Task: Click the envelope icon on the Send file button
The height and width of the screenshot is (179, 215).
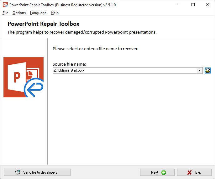Action: click(x=18, y=172)
